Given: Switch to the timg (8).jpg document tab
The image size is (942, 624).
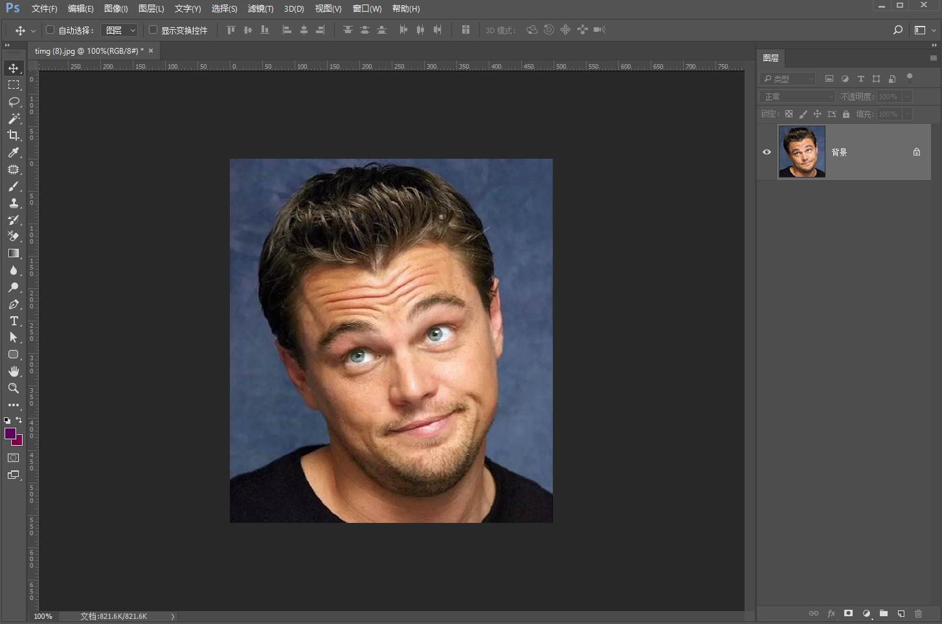Looking at the screenshot, I should tap(88, 51).
